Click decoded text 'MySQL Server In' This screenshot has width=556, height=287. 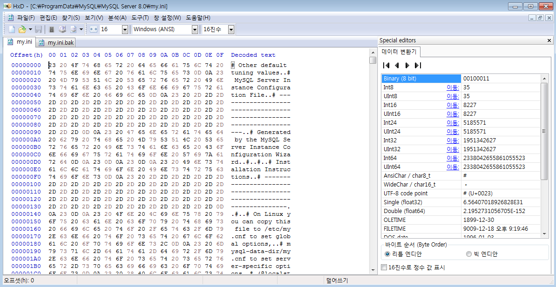click(262, 80)
